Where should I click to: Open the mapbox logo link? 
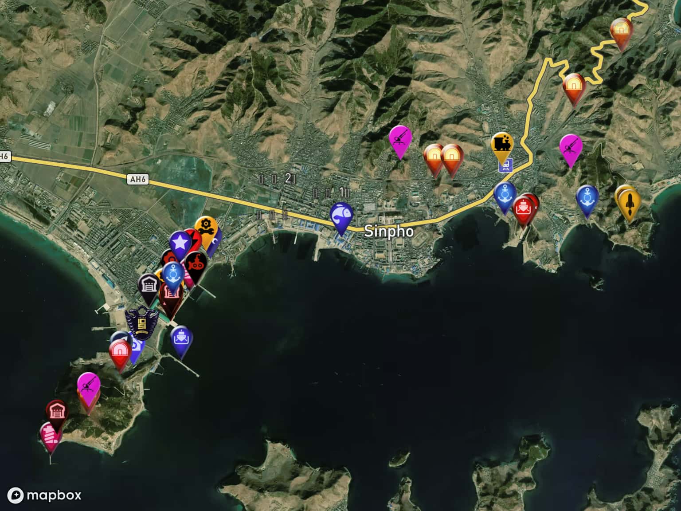pyautogui.click(x=46, y=495)
